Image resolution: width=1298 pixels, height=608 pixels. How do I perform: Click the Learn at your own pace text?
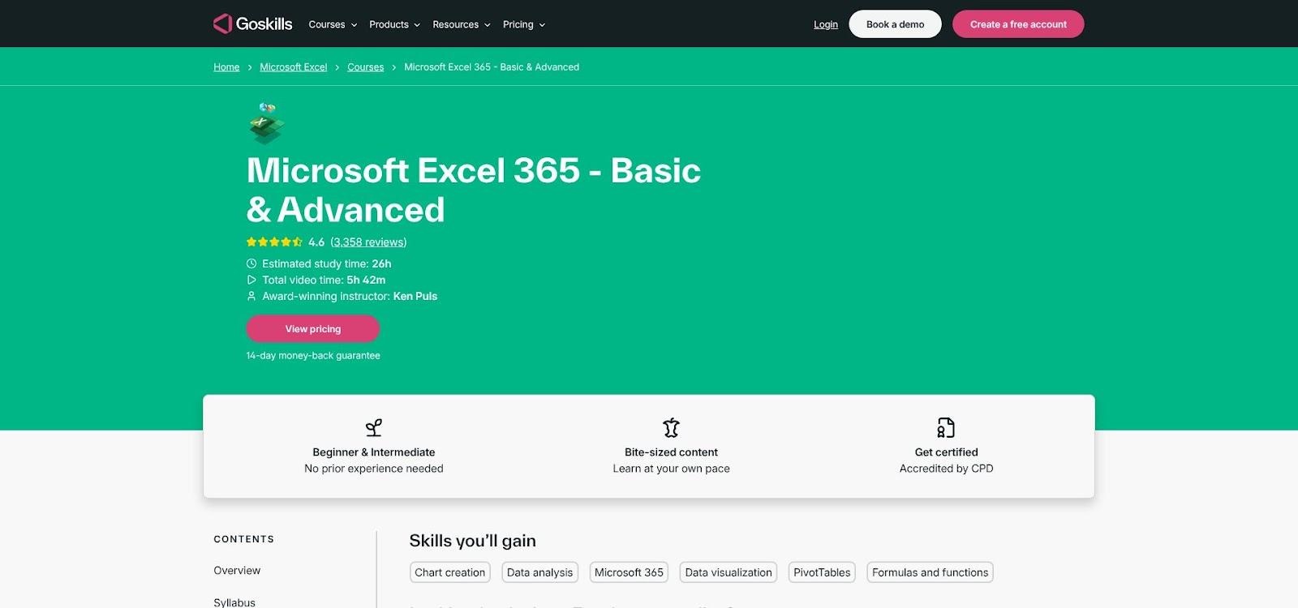point(672,469)
